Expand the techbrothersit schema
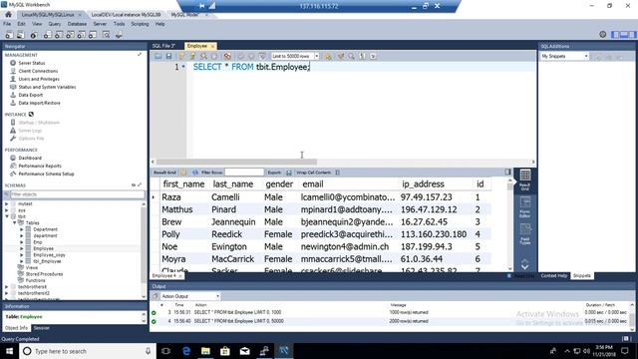The width and height of the screenshot is (638, 359). tap(7, 287)
